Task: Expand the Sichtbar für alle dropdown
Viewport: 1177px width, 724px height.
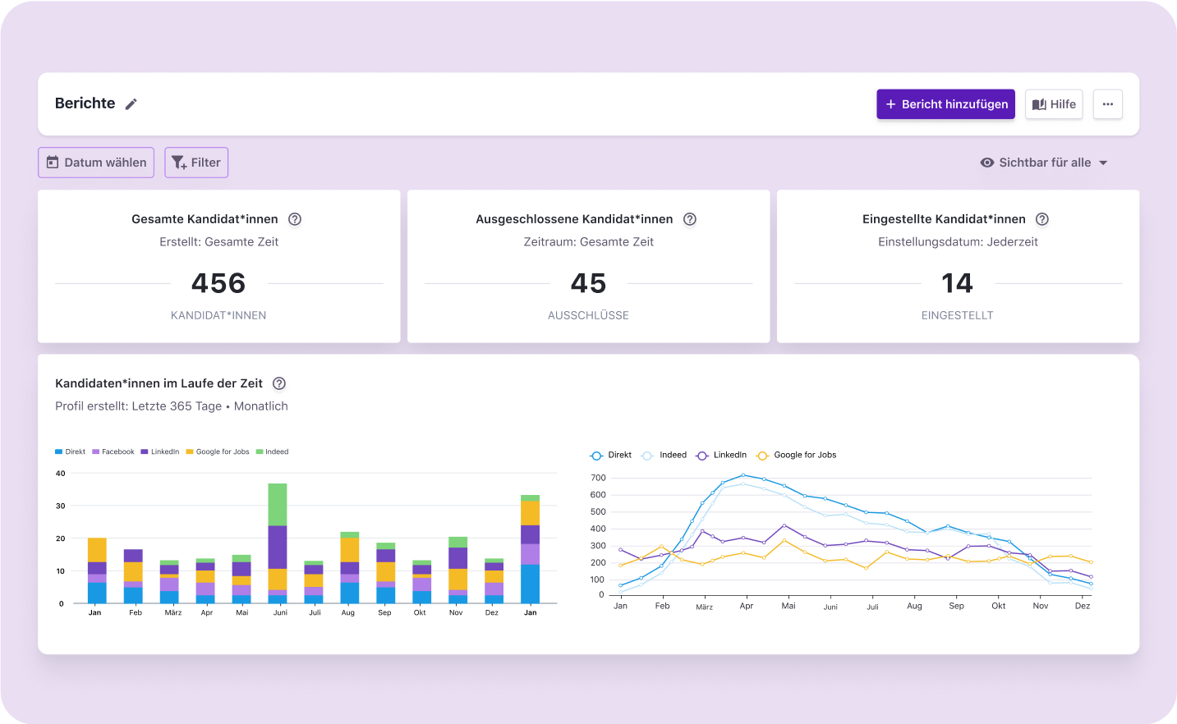Action: [x=1103, y=162]
